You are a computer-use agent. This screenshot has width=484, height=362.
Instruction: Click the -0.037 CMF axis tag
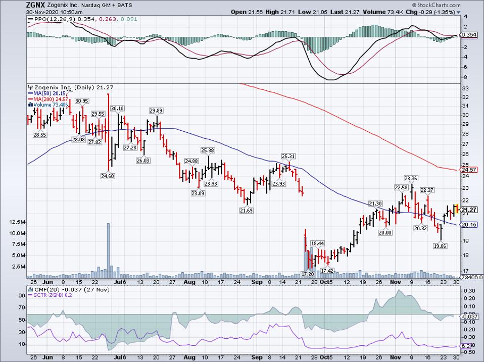click(x=469, y=317)
